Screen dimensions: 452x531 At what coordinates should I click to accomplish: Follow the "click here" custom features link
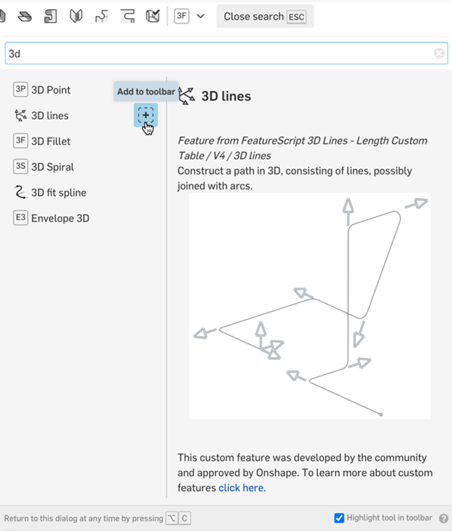pos(242,488)
